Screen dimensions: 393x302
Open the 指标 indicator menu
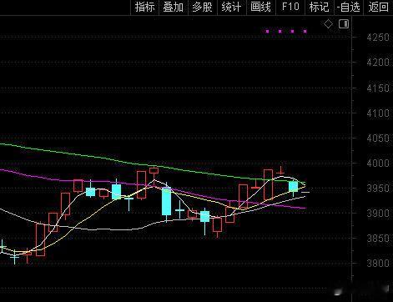[x=144, y=7]
